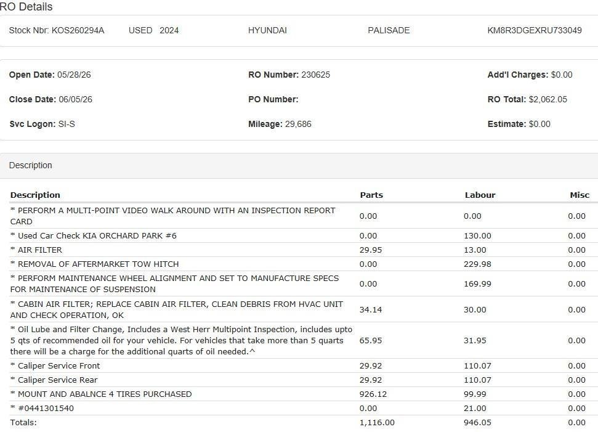Select MOUNT AND ABALNCE 4 TIRES PURCHASED

[101, 394]
